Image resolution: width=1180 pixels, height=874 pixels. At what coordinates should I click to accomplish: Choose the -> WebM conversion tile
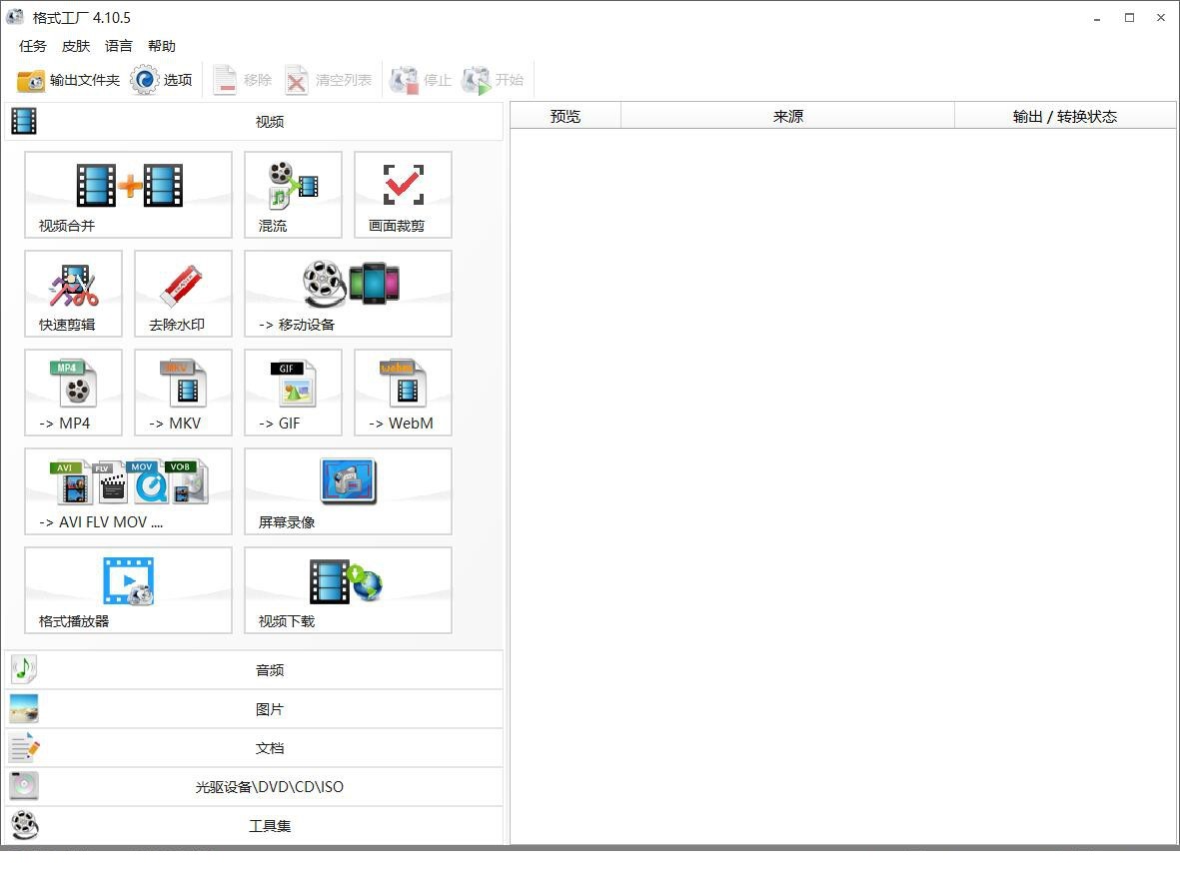tap(403, 392)
